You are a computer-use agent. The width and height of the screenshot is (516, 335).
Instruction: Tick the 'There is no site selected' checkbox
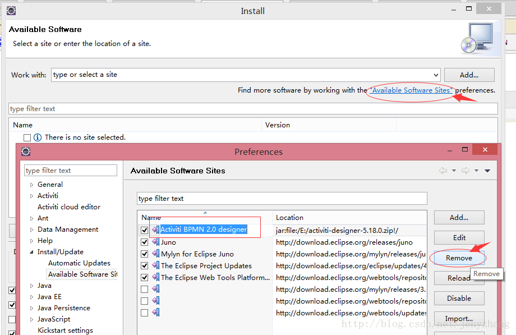pos(27,137)
